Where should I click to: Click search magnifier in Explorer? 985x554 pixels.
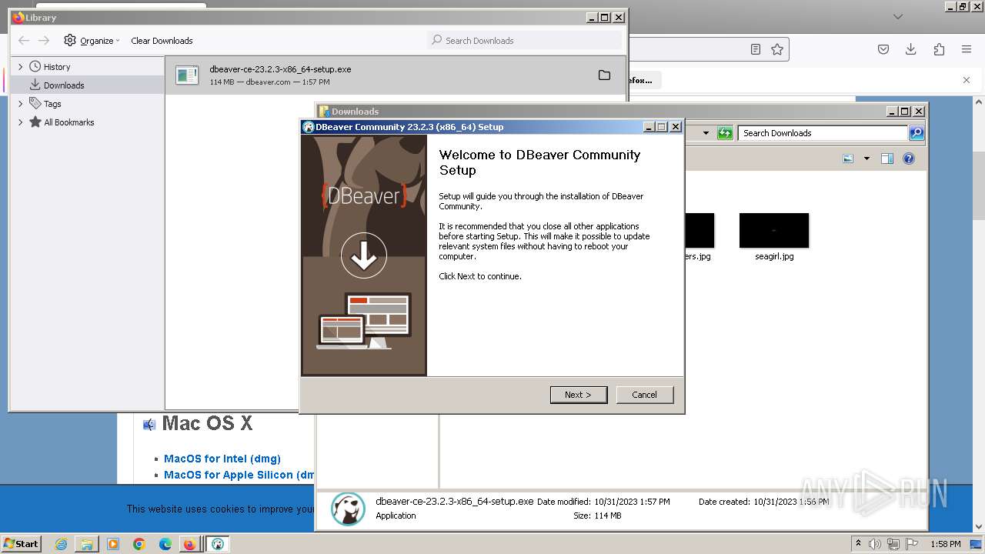click(917, 133)
